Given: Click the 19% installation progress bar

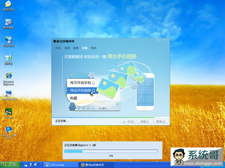Looking at the screenshot, I should 111,151.
